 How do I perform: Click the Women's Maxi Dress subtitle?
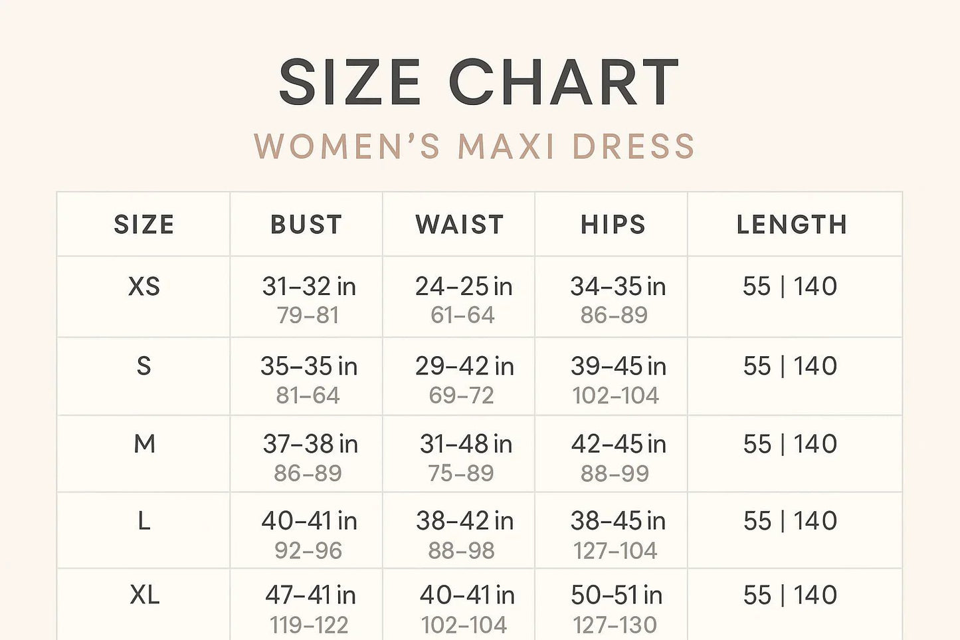[x=474, y=147]
